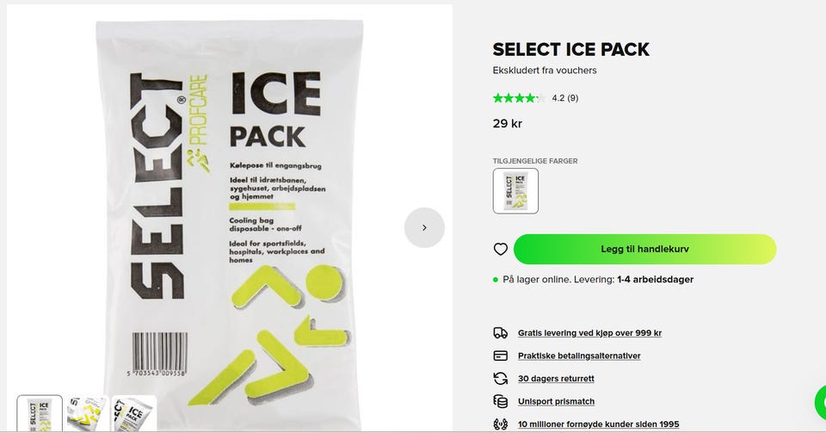Open Praktiske betalingsalternativer link
Viewport: 826px width, 433px height.
tap(579, 356)
